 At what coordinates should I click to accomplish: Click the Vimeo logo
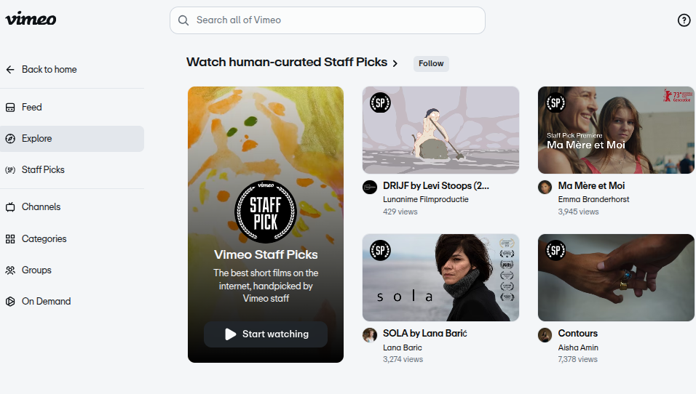31,19
